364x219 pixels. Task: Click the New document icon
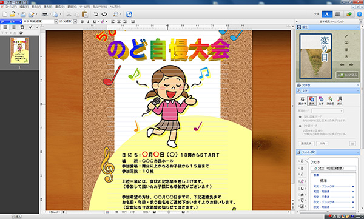tap(5, 14)
